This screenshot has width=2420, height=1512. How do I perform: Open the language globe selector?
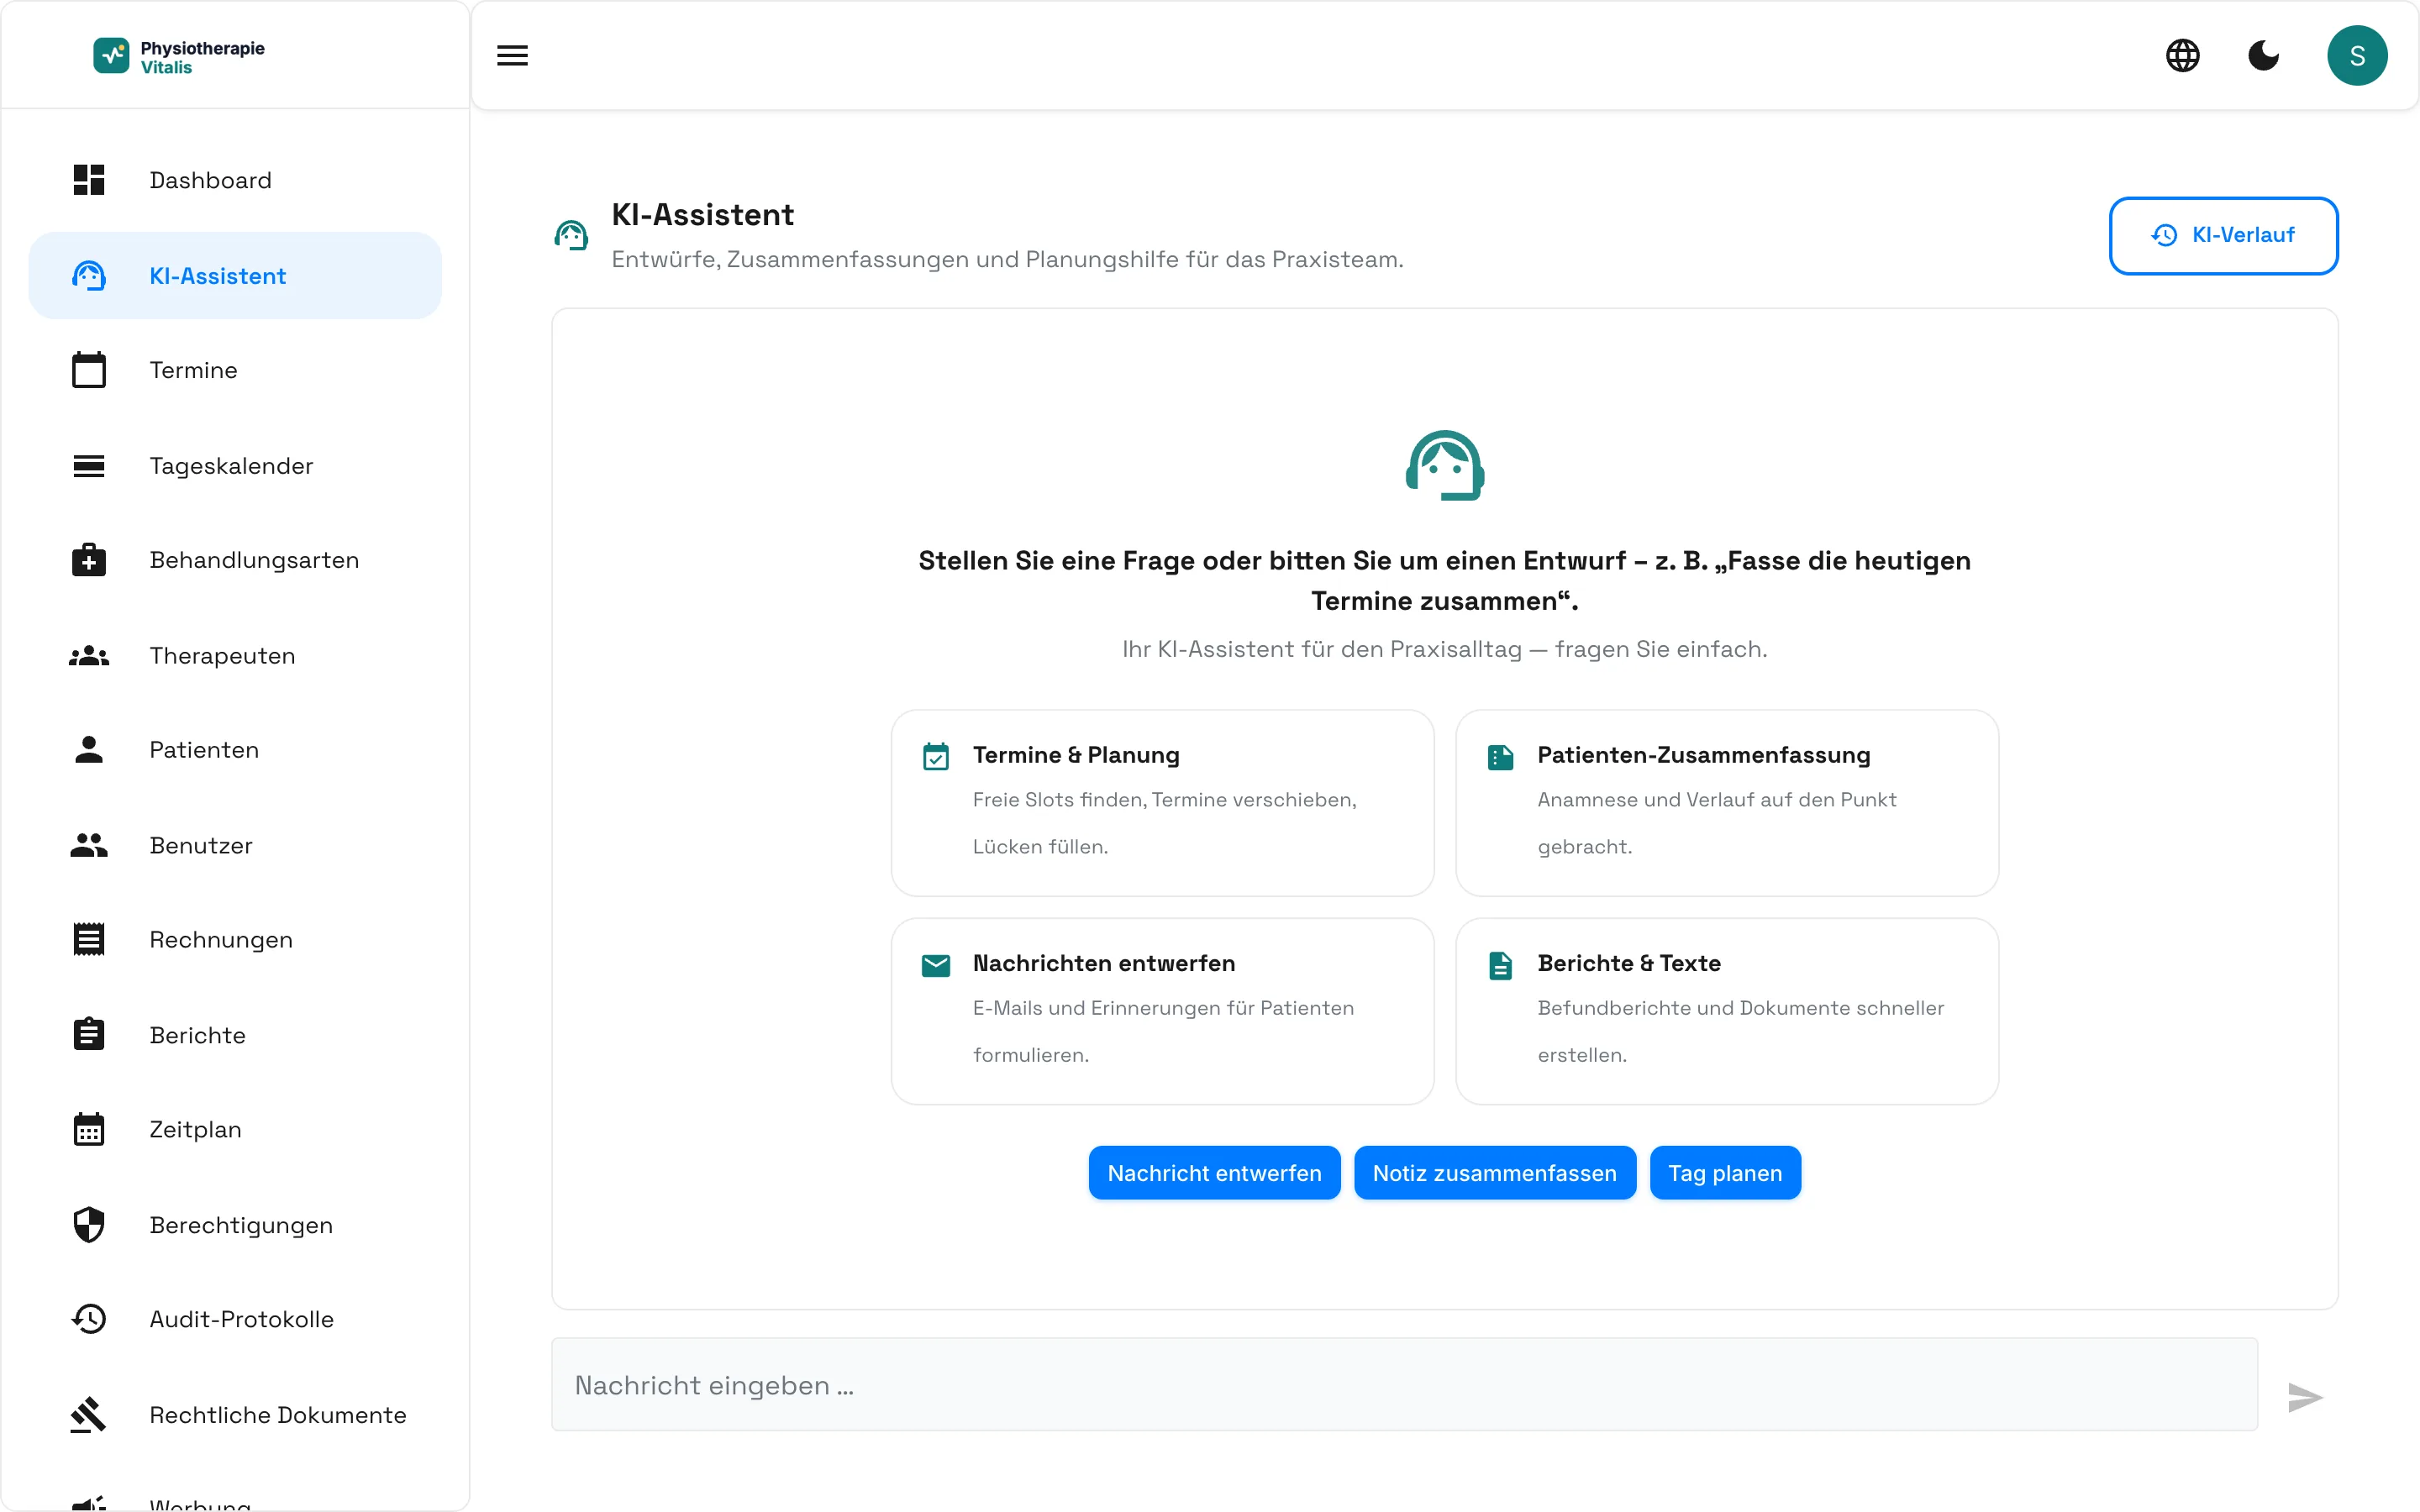pos(2182,56)
